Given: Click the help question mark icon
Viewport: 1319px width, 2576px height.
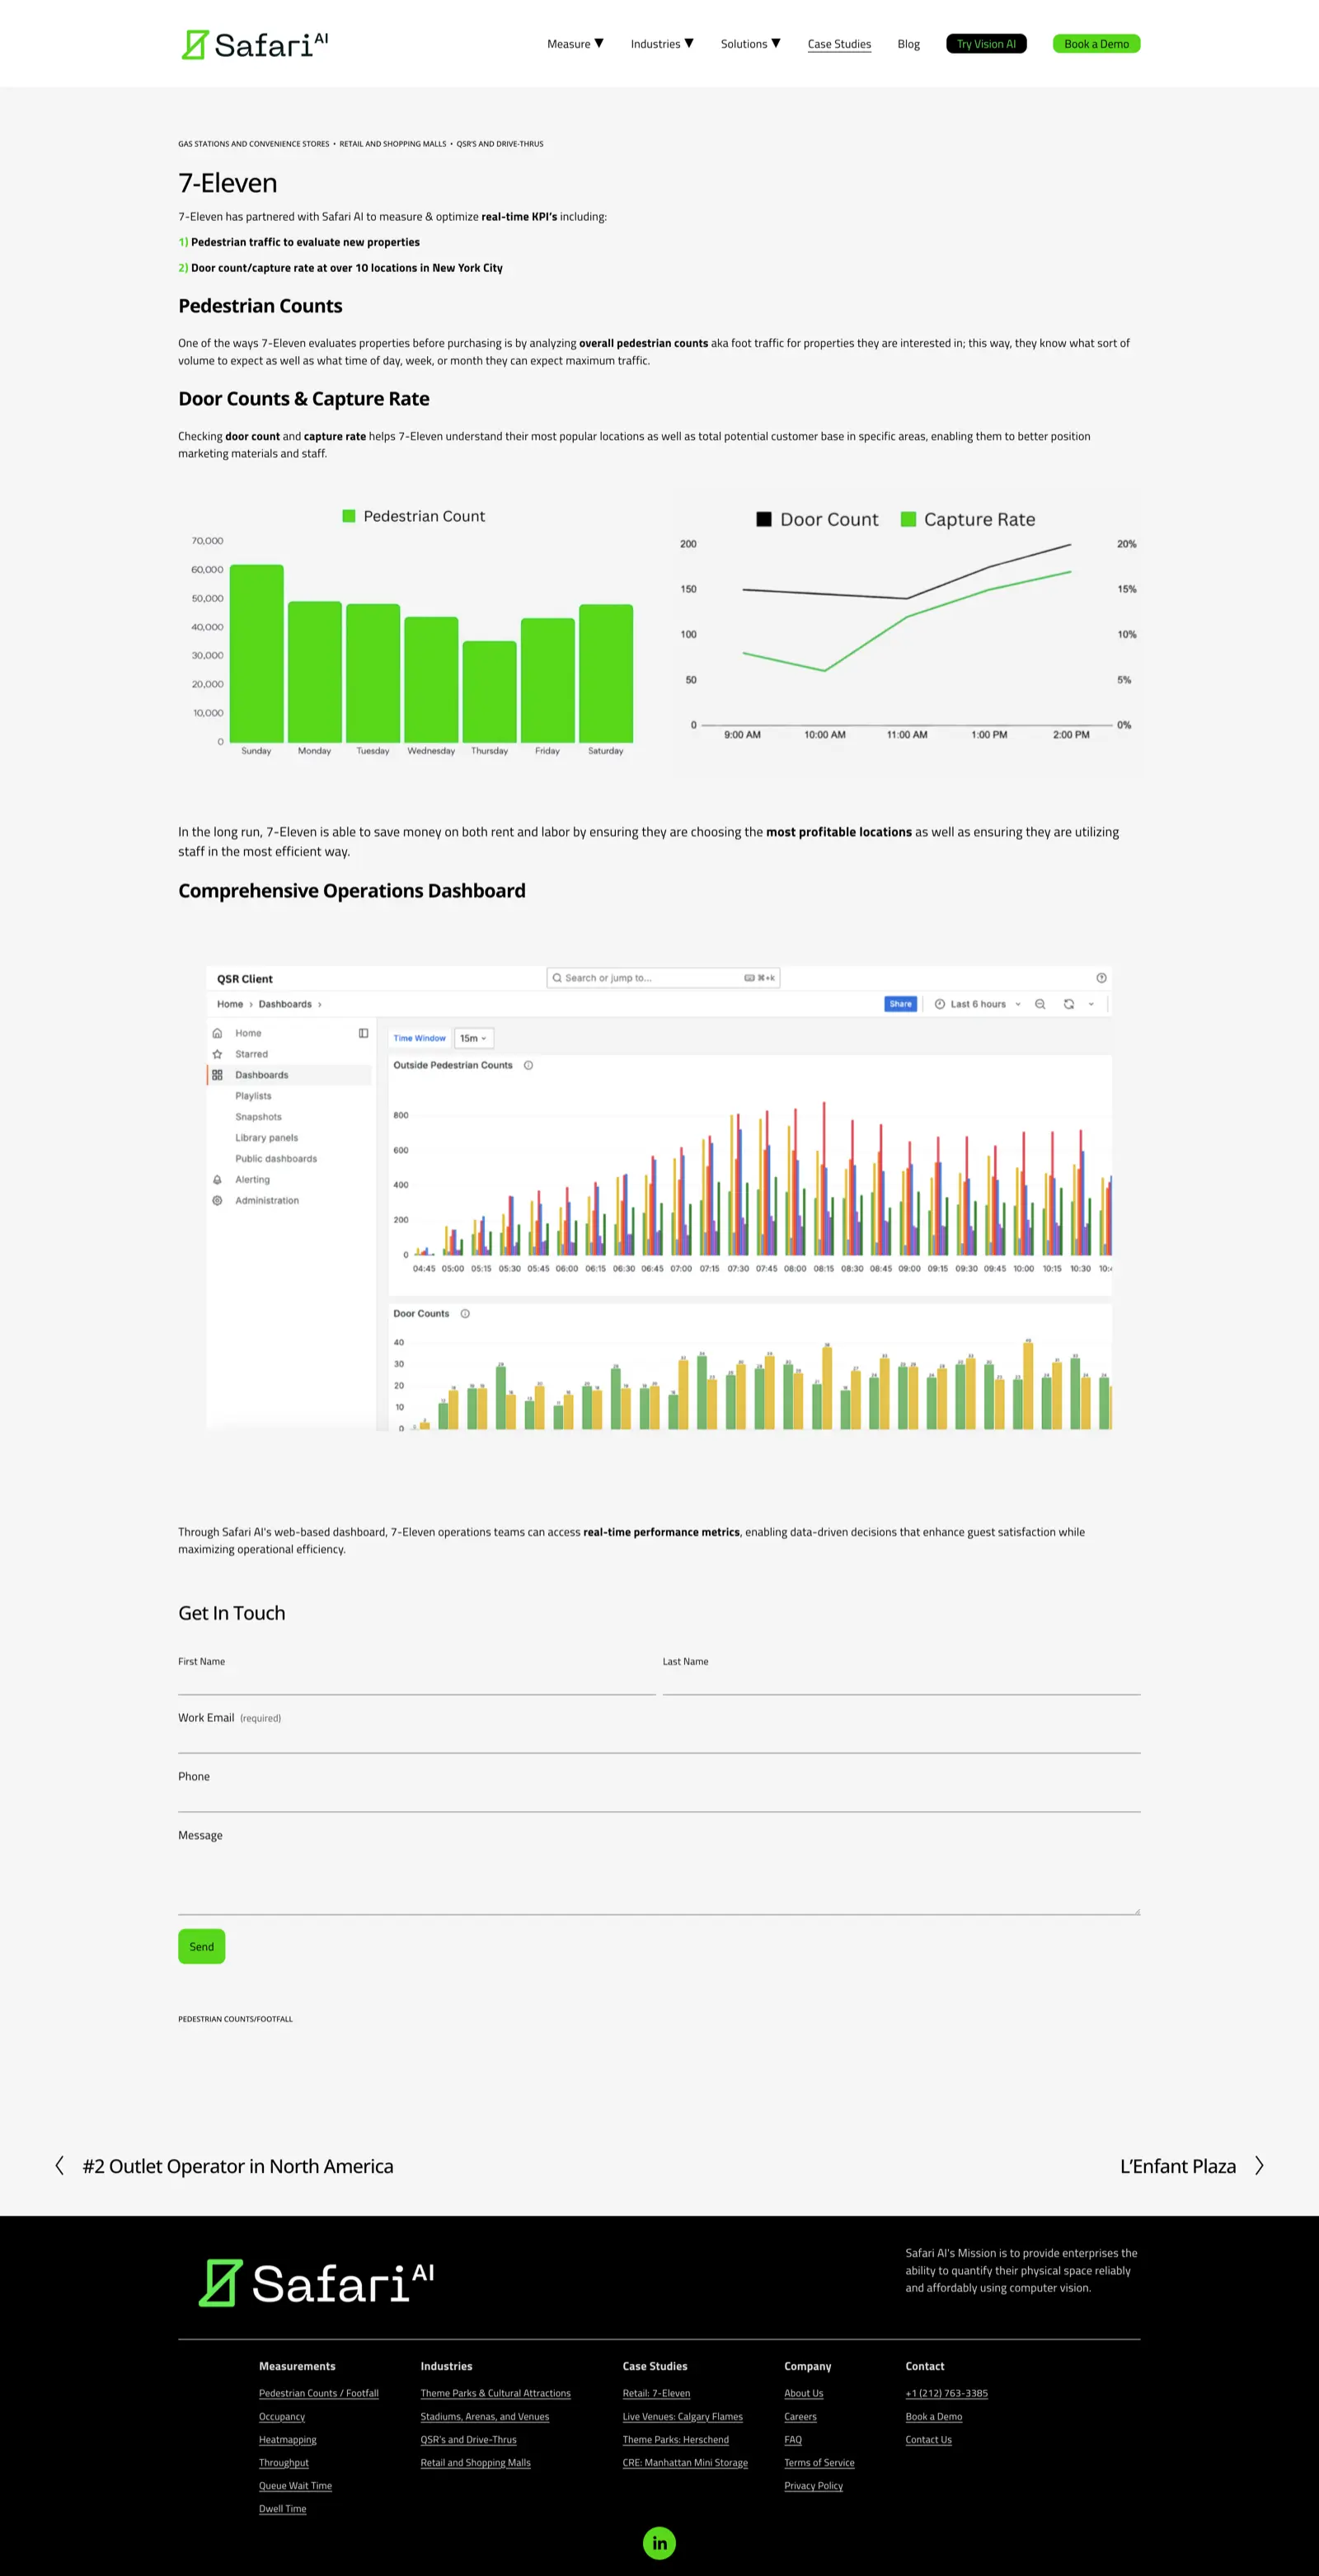Looking at the screenshot, I should pos(1101,978).
